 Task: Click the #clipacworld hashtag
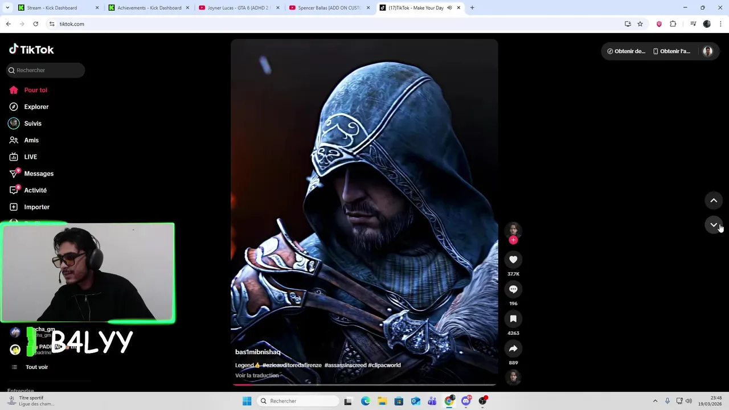tap(384, 365)
